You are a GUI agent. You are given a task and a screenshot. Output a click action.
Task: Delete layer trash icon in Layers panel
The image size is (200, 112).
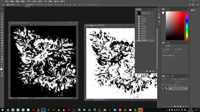[x=186, y=106]
